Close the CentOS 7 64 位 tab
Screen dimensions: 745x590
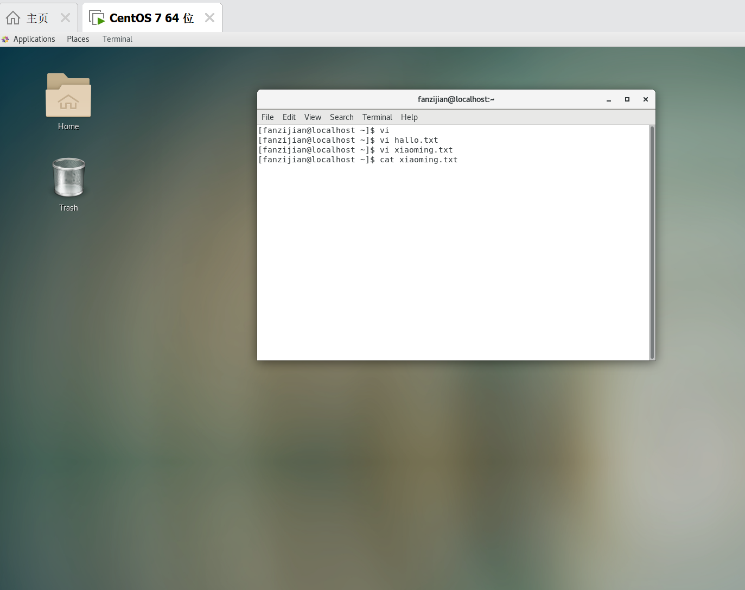pos(209,18)
